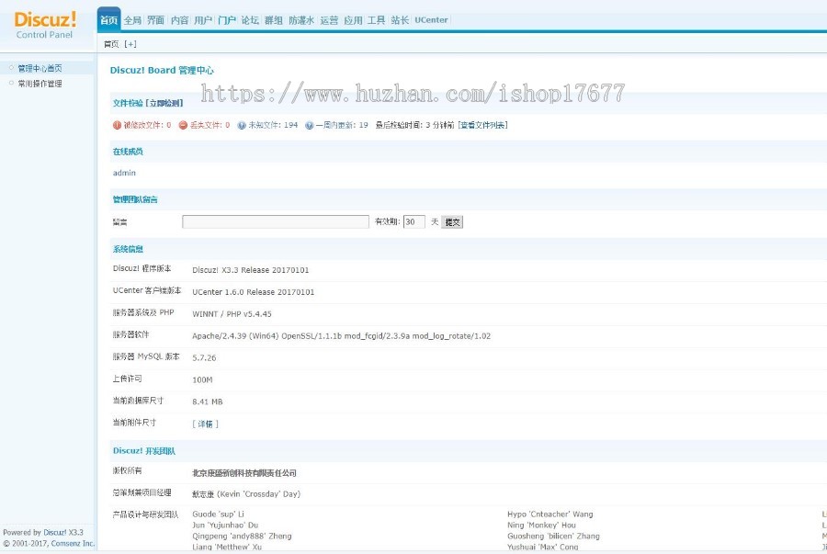Open the 门户 menu
This screenshot has height=554, width=827.
[227, 20]
